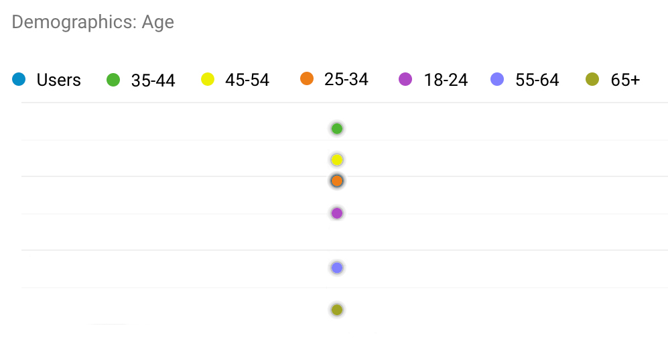
Task: Select the 25-34 legend text
Action: pyautogui.click(x=346, y=79)
